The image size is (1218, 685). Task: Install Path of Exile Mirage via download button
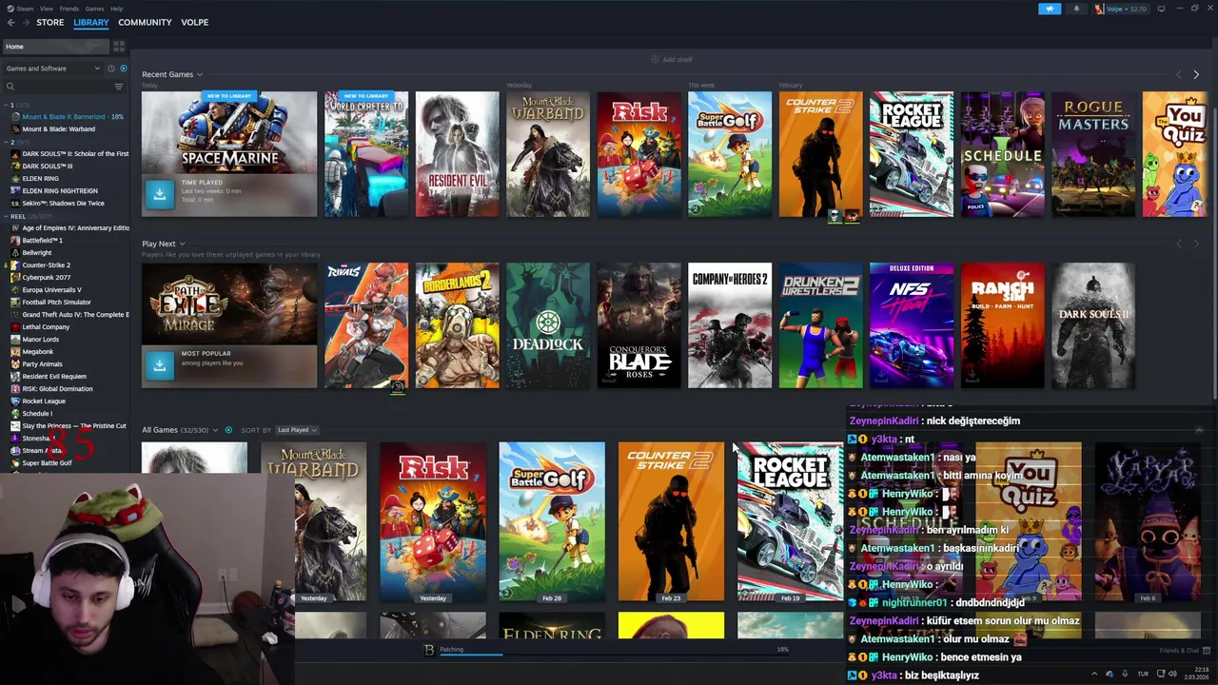click(x=159, y=364)
